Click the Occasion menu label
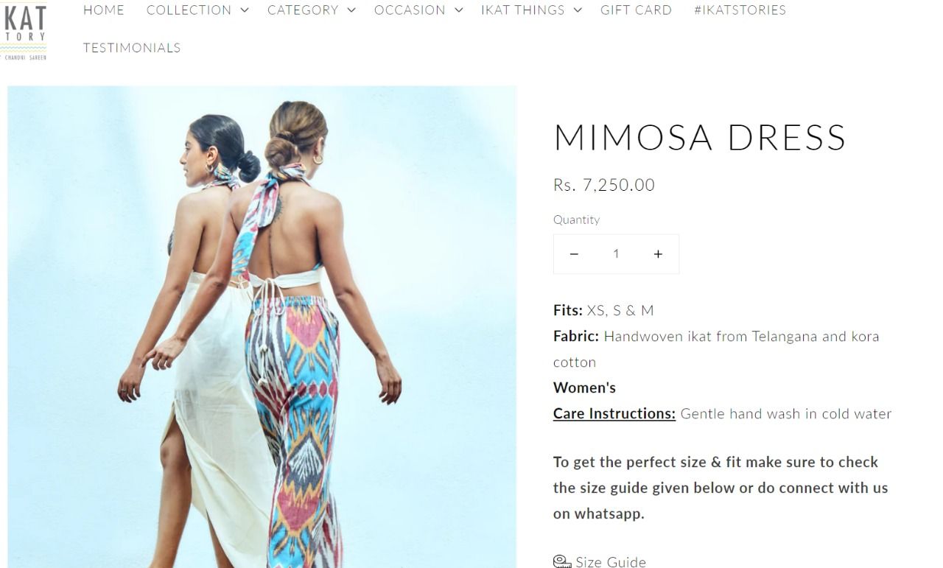The height and width of the screenshot is (568, 943). (410, 10)
